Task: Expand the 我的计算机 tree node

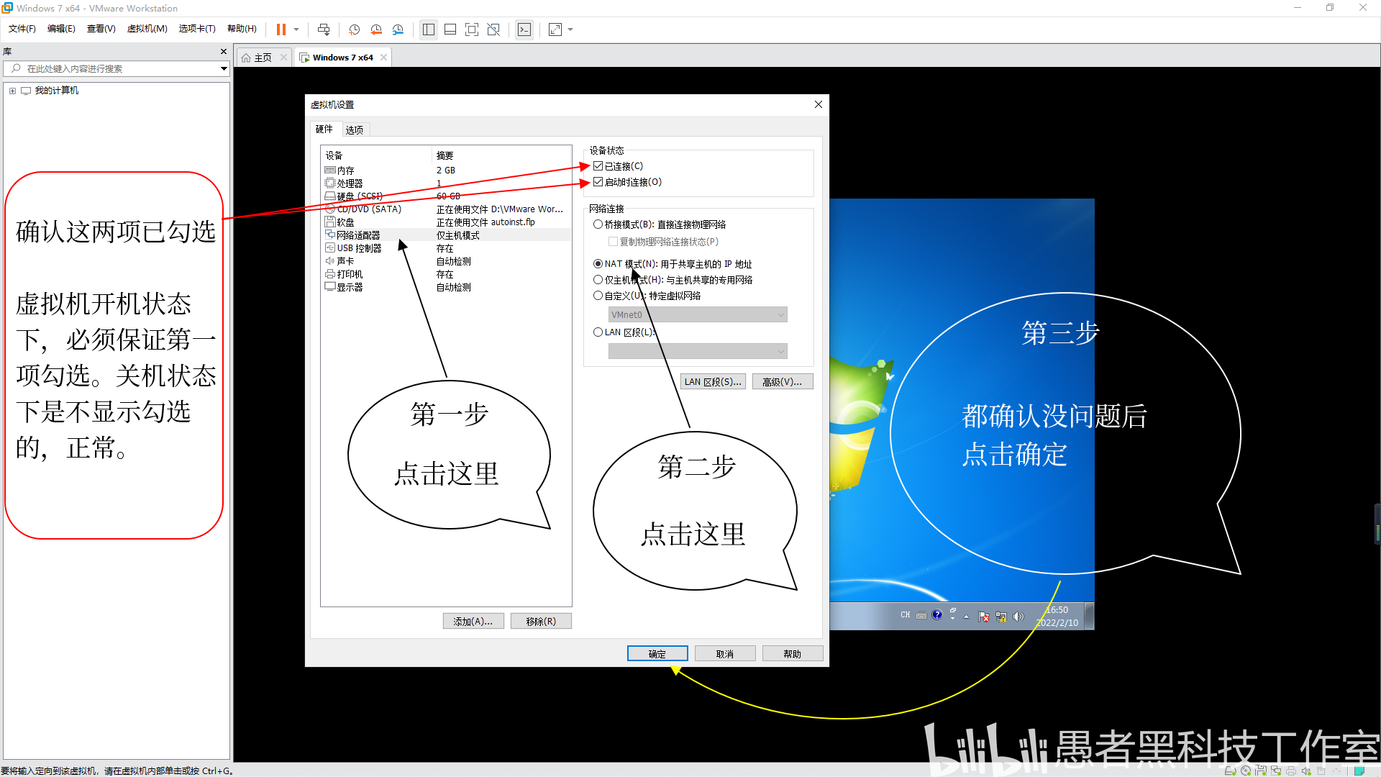Action: 12,91
